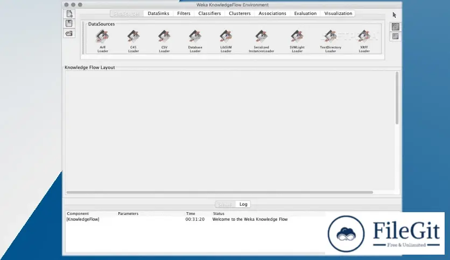Choose the CSV Loader component
Image resolution: width=450 pixels, height=260 pixels.
point(164,41)
